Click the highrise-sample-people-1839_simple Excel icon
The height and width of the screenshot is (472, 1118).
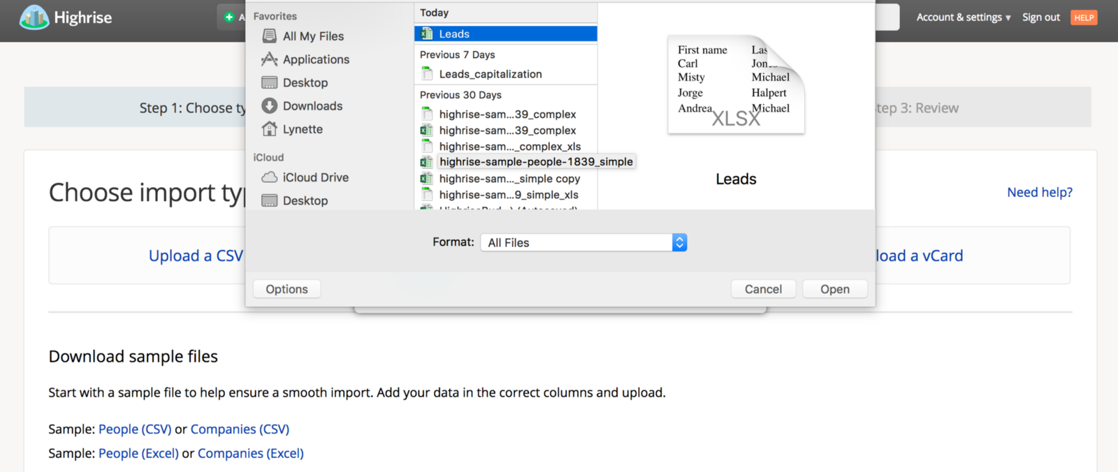pyautogui.click(x=426, y=162)
